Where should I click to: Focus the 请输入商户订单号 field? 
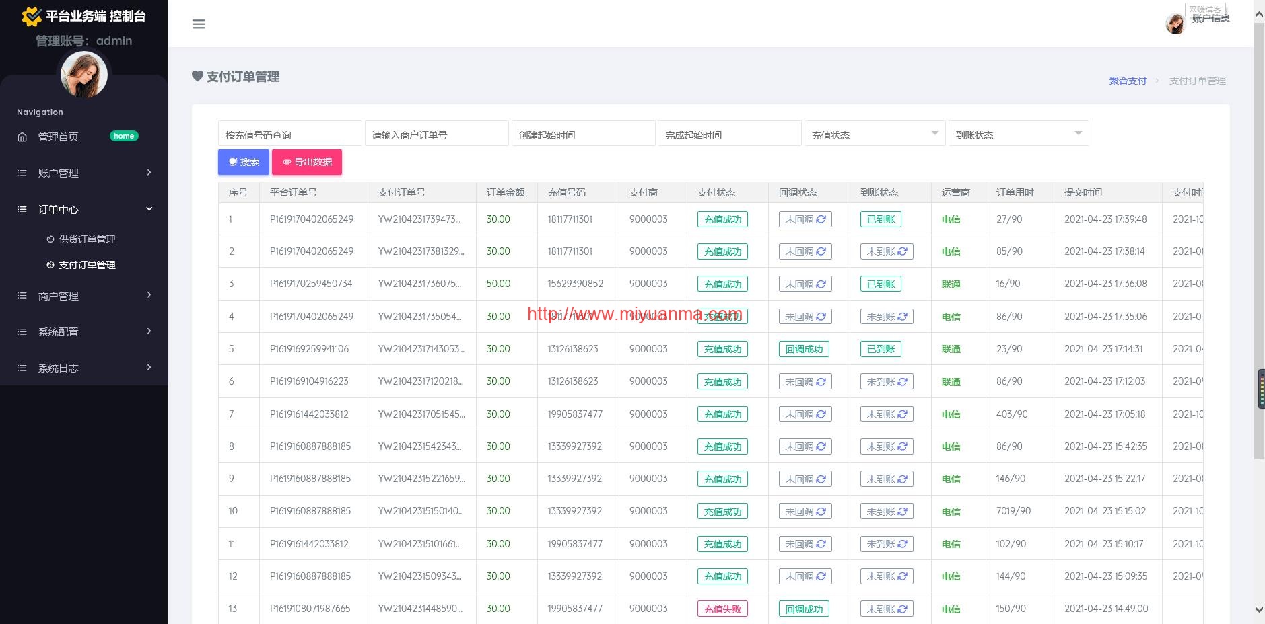[x=437, y=134]
